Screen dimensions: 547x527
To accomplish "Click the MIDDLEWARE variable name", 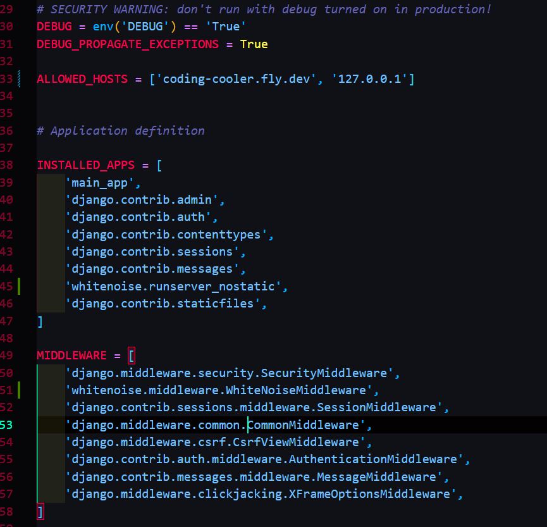I will [x=71, y=356].
